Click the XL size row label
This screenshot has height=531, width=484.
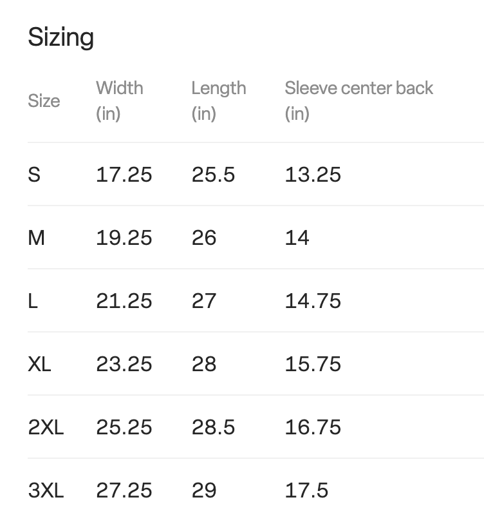pos(39,364)
